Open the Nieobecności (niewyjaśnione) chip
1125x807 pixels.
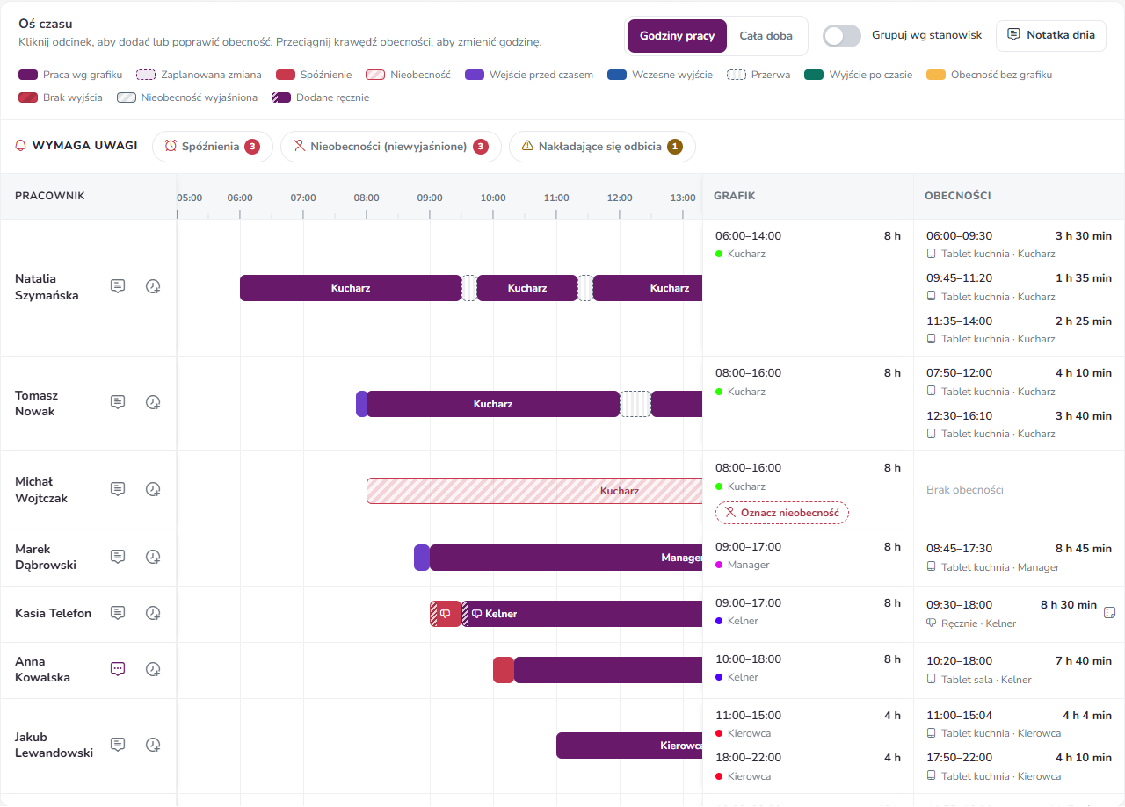[x=391, y=147]
